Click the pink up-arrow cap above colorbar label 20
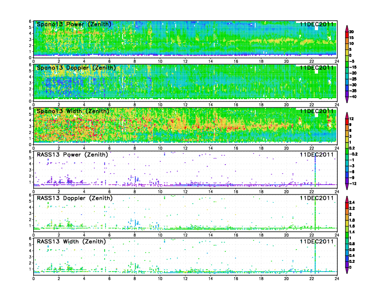The height and width of the screenshot is (299, 387). point(347,29)
